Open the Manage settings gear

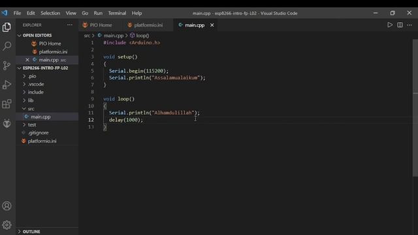tap(7, 225)
